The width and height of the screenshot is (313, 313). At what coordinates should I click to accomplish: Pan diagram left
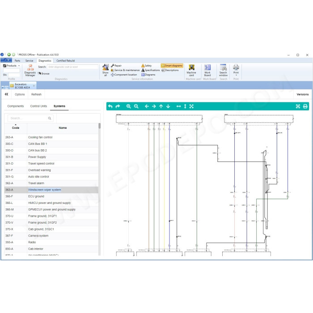[x=147, y=106]
